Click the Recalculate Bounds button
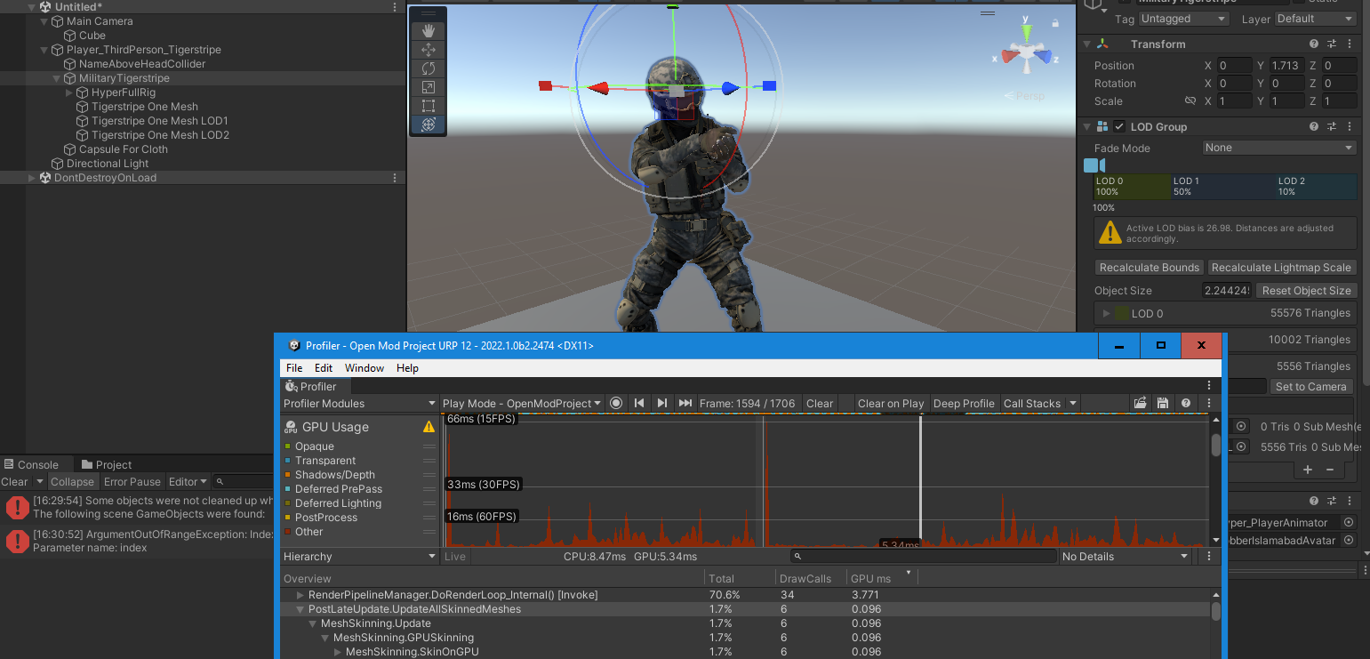This screenshot has width=1370, height=659. (1149, 267)
